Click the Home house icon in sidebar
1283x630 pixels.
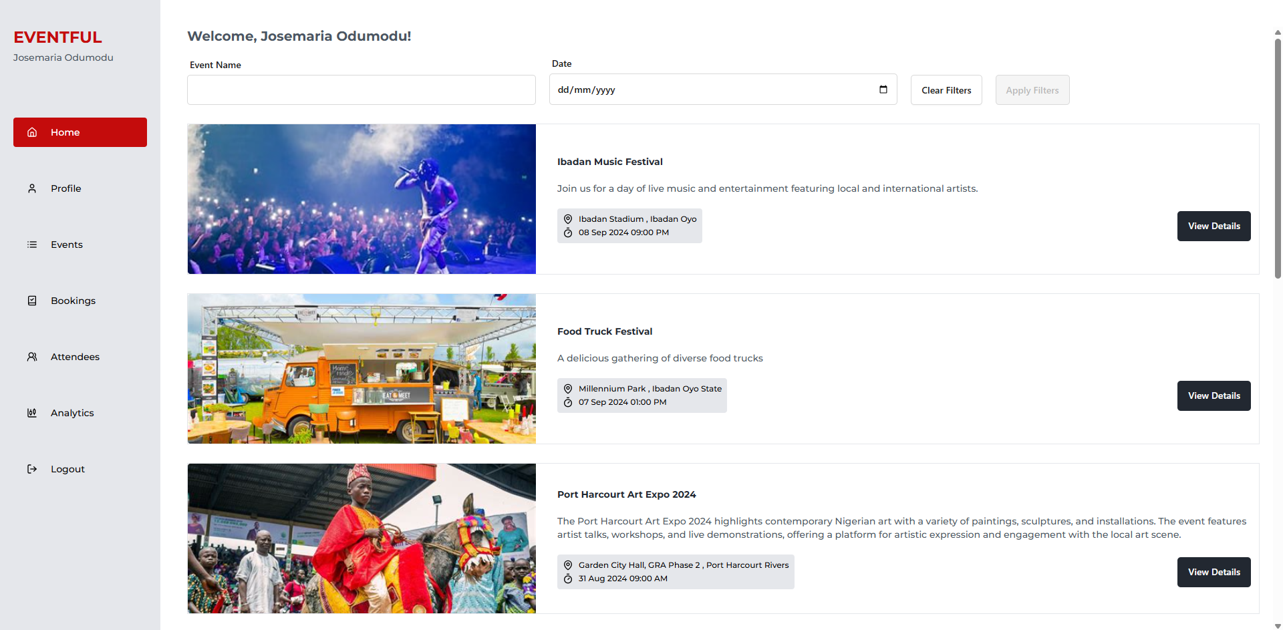32,132
